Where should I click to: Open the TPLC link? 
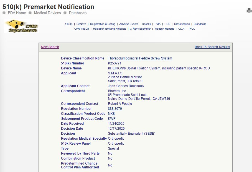point(191,29)
